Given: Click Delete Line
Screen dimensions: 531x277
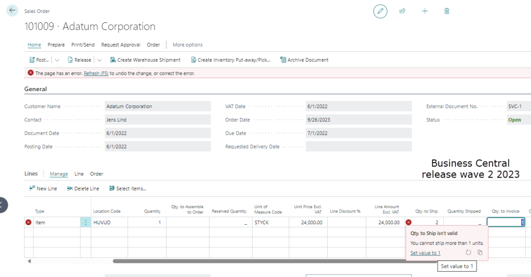Looking at the screenshot, I should click(83, 188).
